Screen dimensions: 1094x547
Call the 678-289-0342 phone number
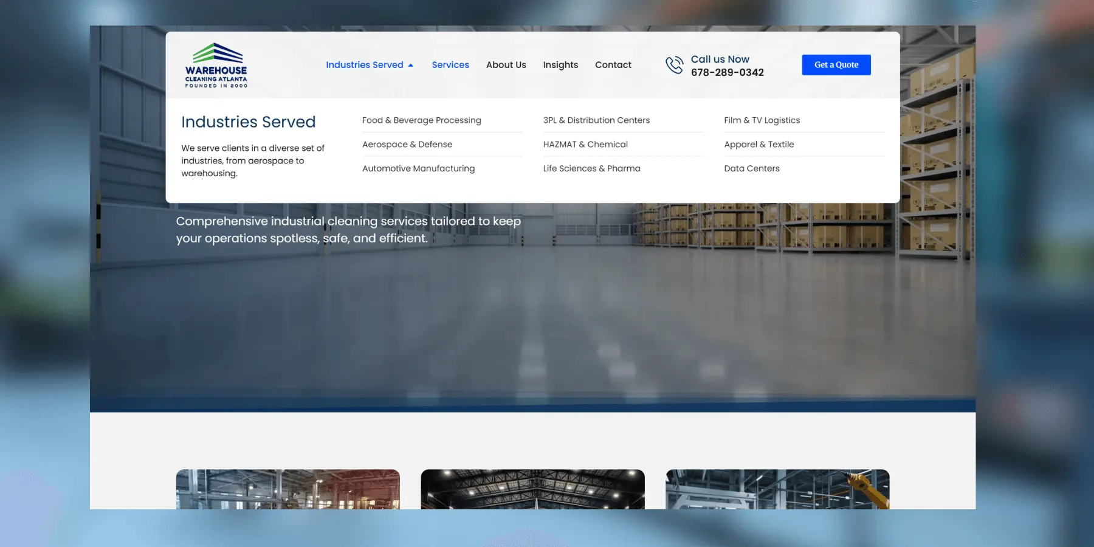[727, 72]
